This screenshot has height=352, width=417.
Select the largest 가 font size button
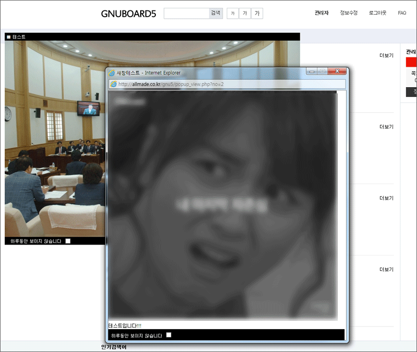click(257, 13)
